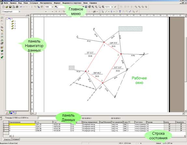Click the Метод определения column header
187x145 pixels.
tap(91, 122)
